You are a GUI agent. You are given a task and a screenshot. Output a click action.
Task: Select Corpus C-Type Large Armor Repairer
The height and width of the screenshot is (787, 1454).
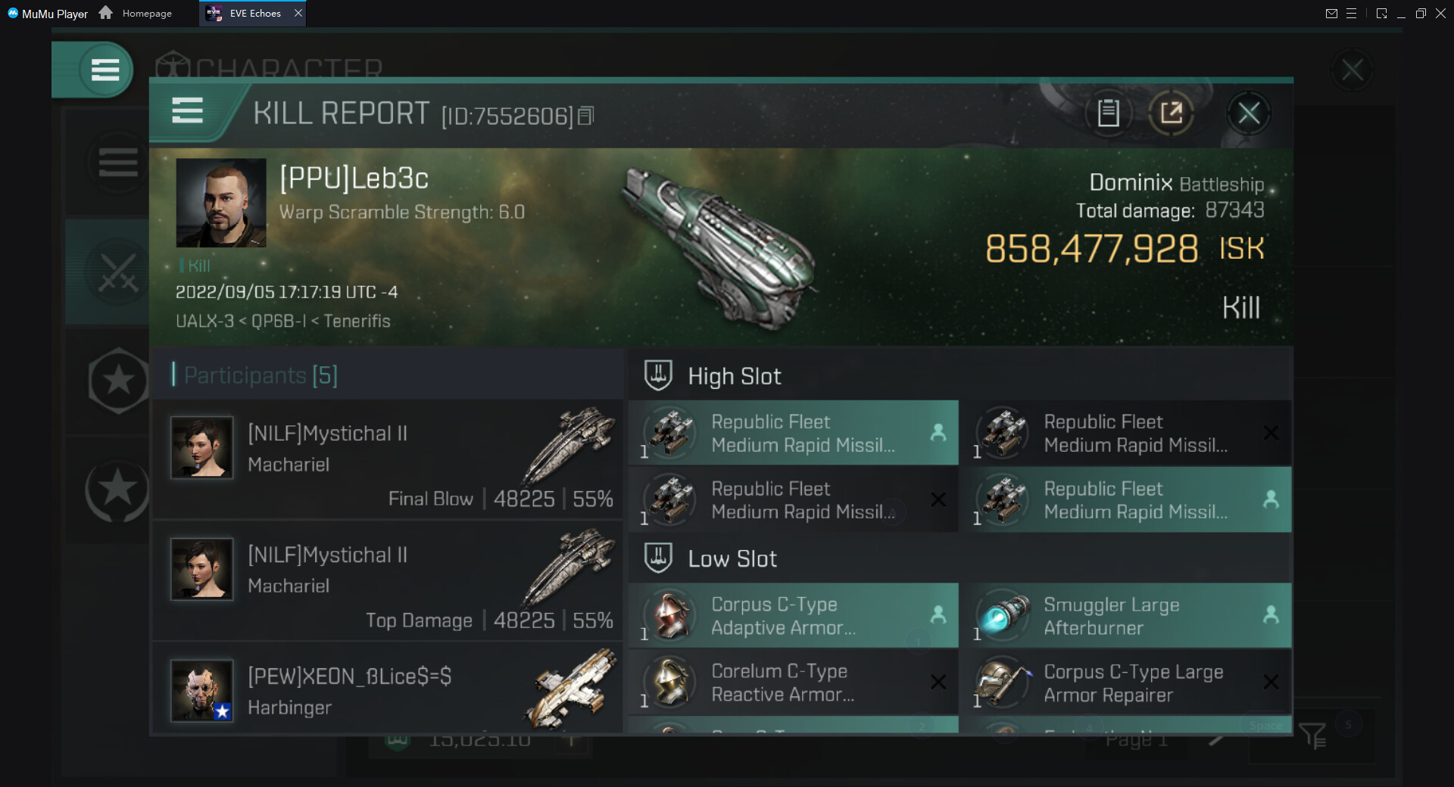click(1125, 683)
